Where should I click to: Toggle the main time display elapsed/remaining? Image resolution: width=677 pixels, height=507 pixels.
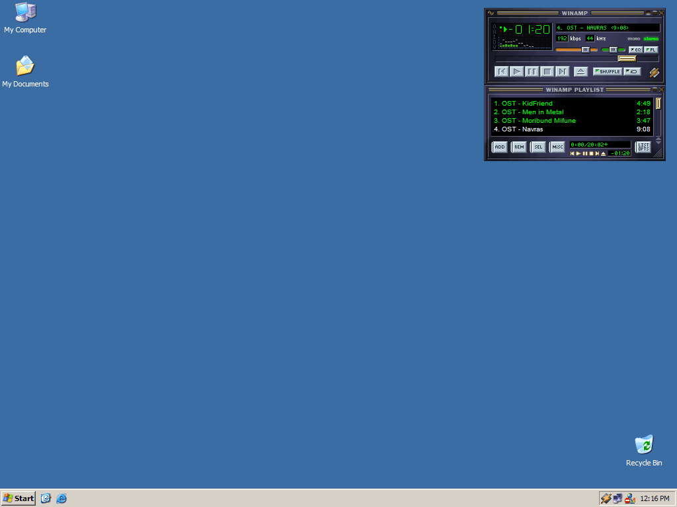pos(530,29)
